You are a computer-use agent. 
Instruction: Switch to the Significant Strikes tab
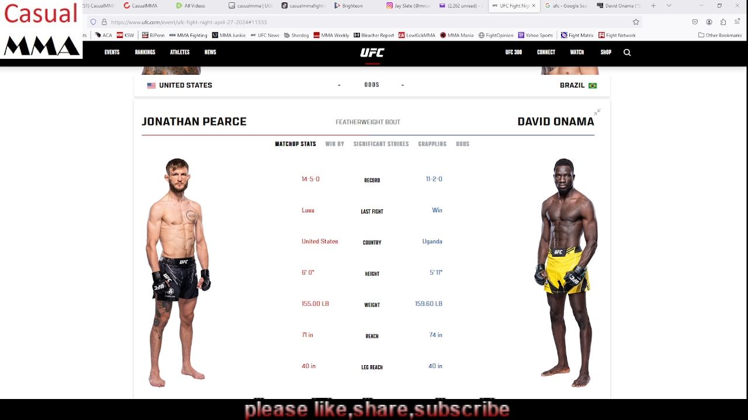[x=381, y=144]
